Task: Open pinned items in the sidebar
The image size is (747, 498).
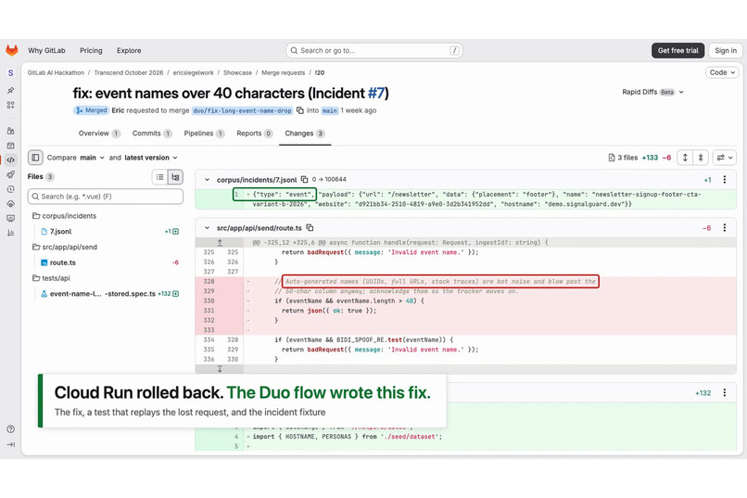Action: [10, 90]
